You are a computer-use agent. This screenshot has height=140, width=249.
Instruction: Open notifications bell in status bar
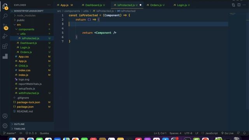pyautogui.click(x=244, y=133)
